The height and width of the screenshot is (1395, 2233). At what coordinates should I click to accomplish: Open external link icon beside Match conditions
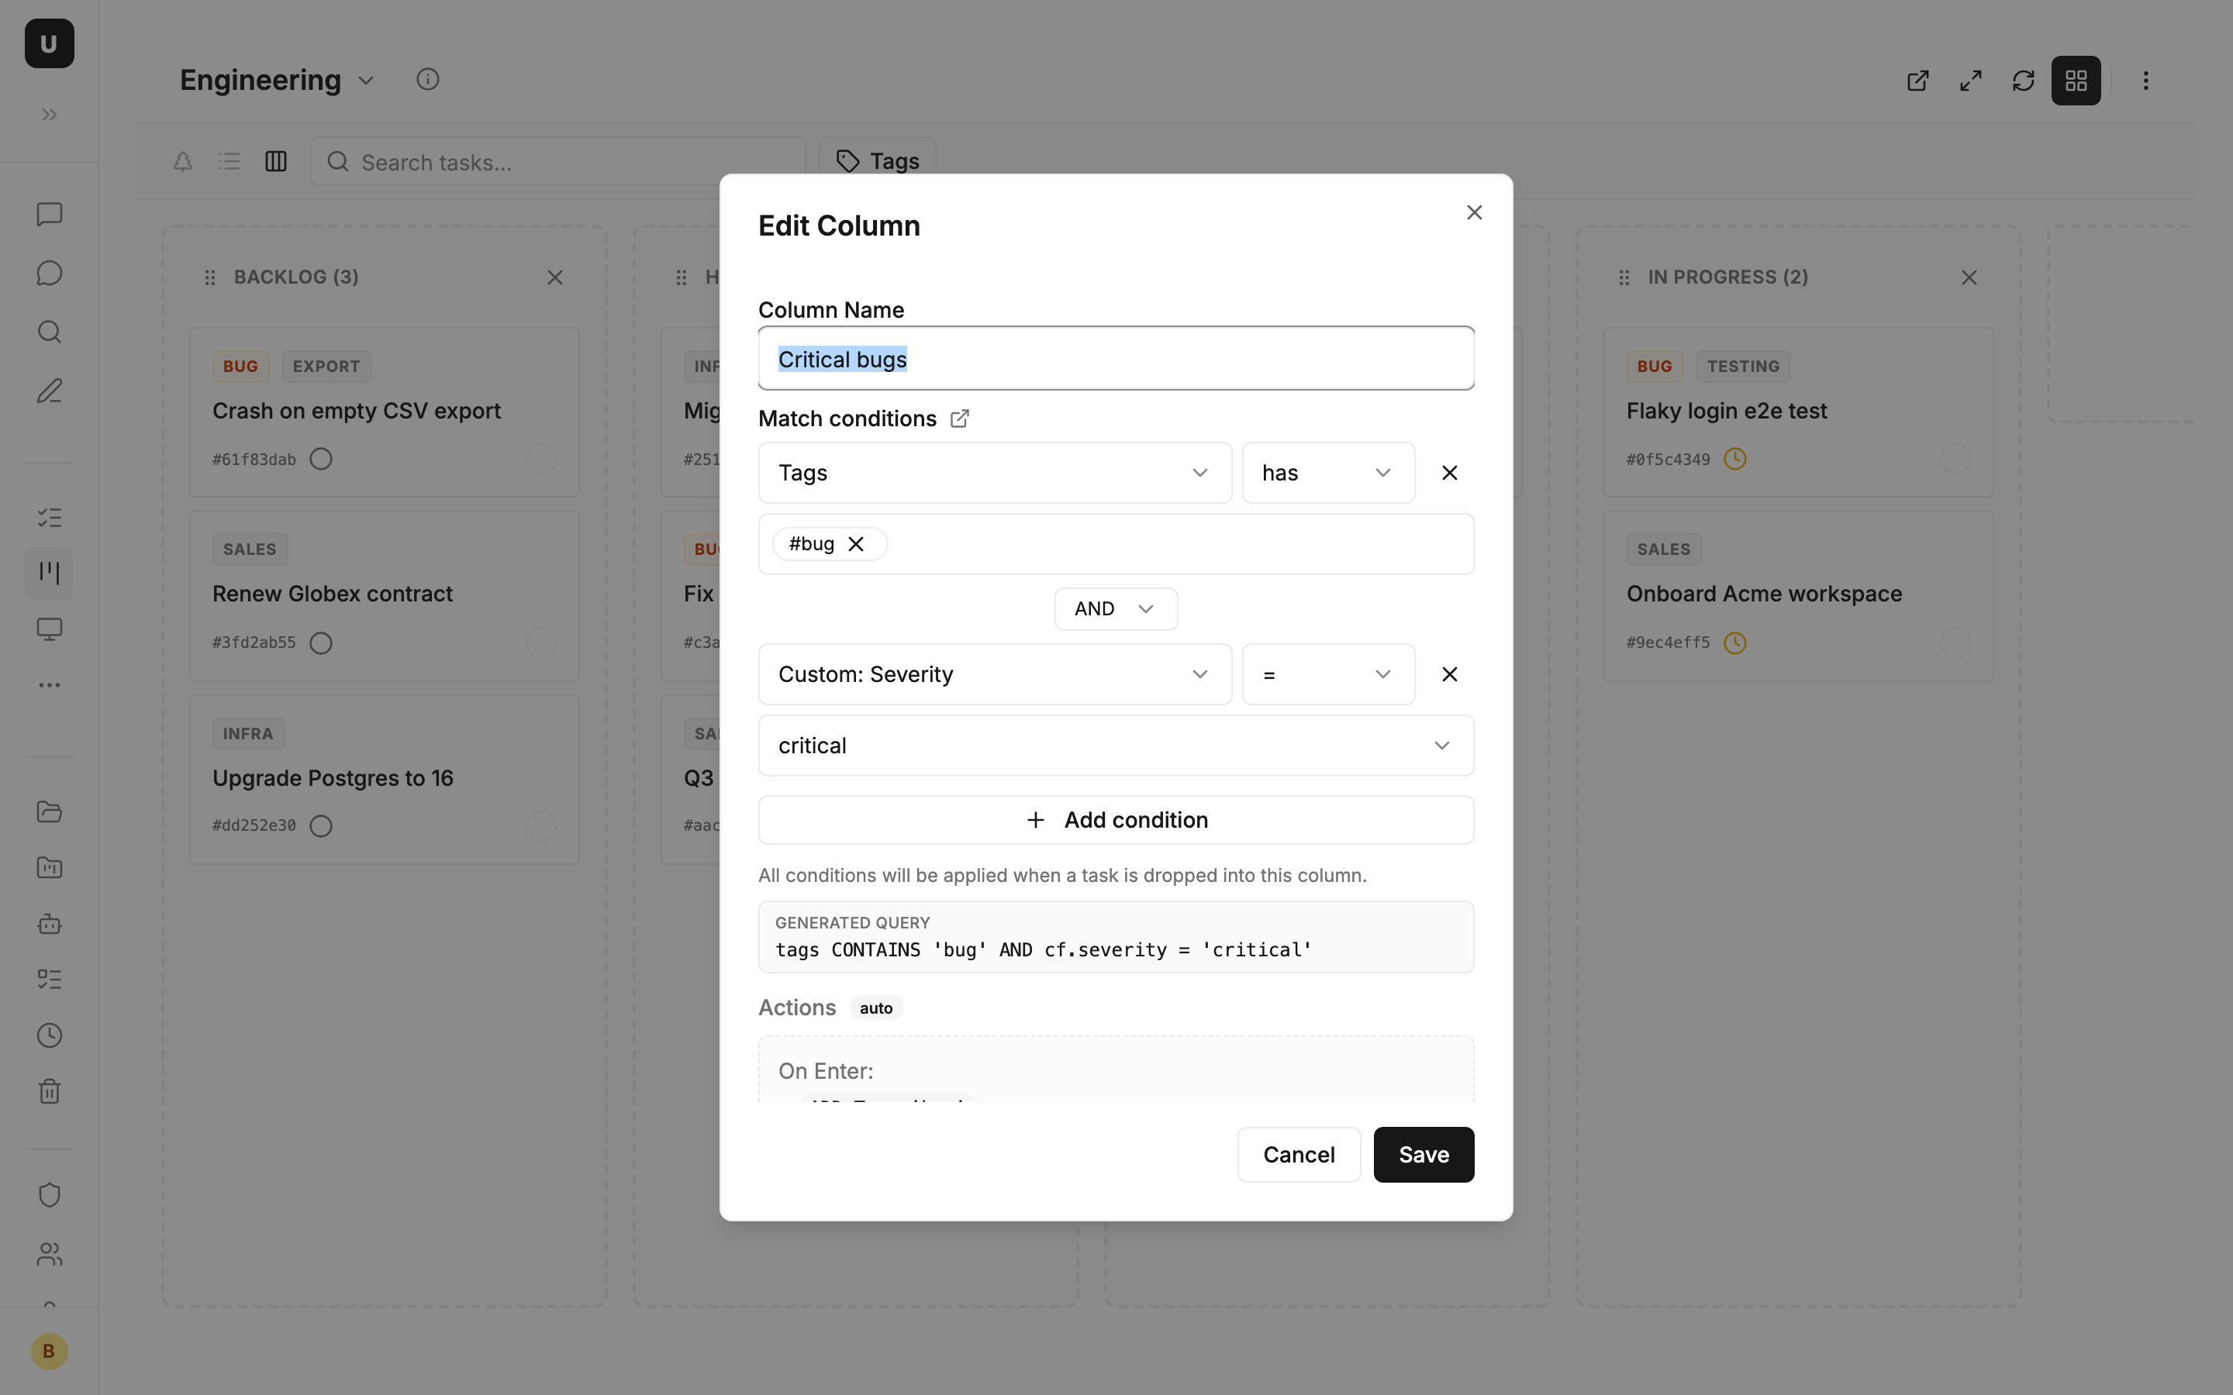(960, 418)
